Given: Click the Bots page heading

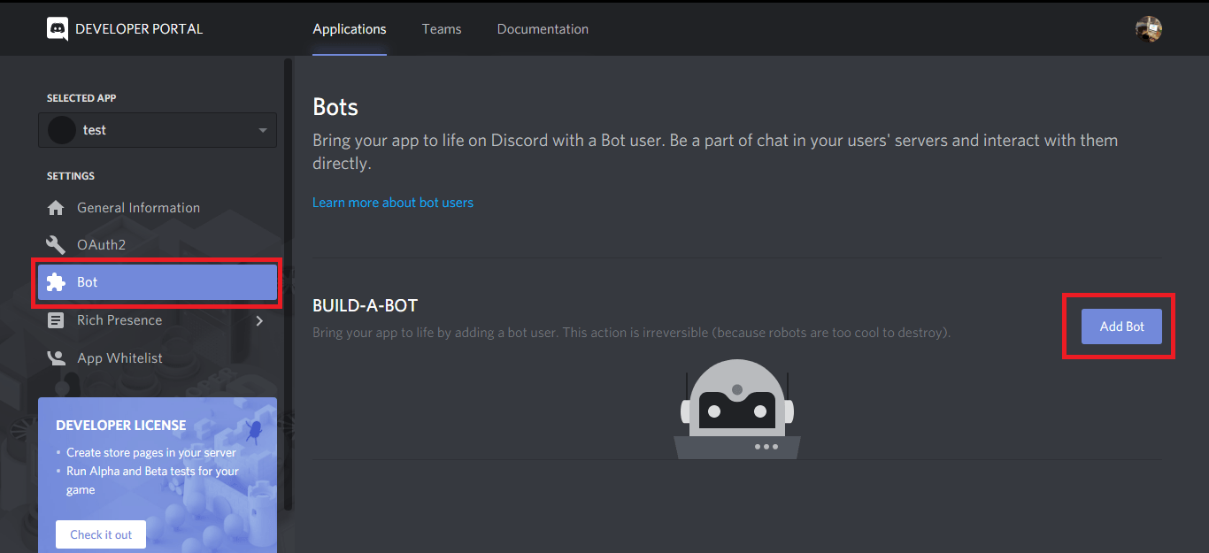Looking at the screenshot, I should pyautogui.click(x=335, y=108).
